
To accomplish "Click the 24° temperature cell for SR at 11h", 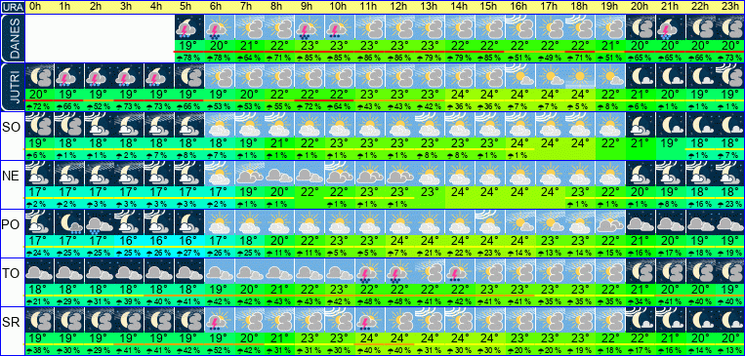I will pos(369,338).
